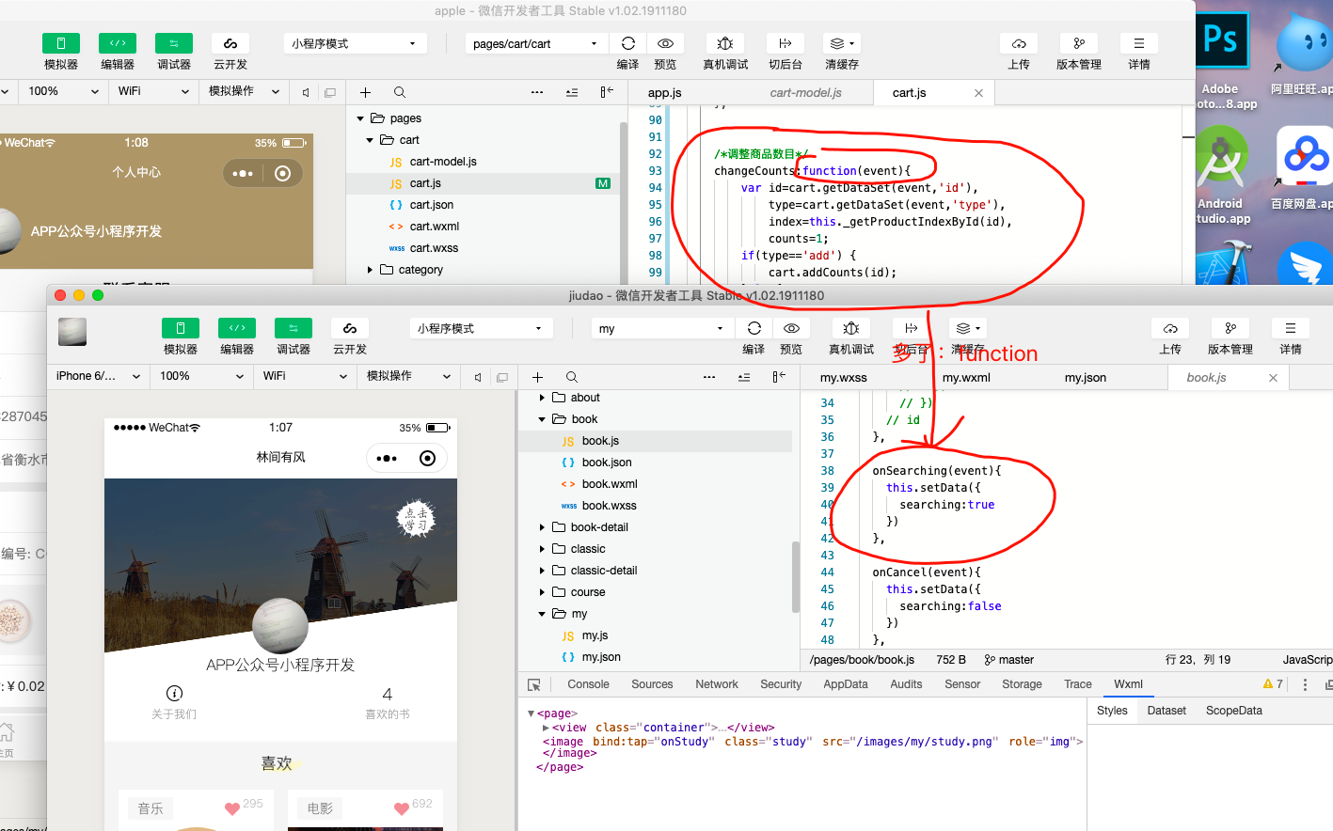
Task: Add new file in jiudao file tree
Action: click(537, 377)
